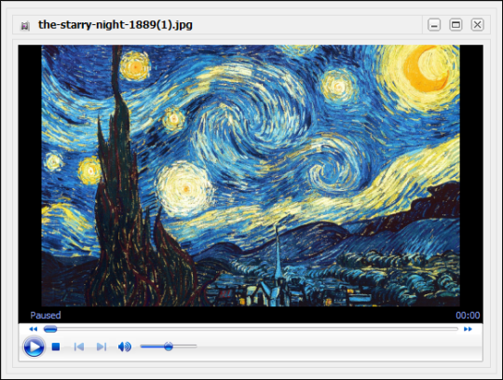Click the the-starry-night-1889(1).jpg title
Viewport: 503px width, 380px height.
[116, 25]
